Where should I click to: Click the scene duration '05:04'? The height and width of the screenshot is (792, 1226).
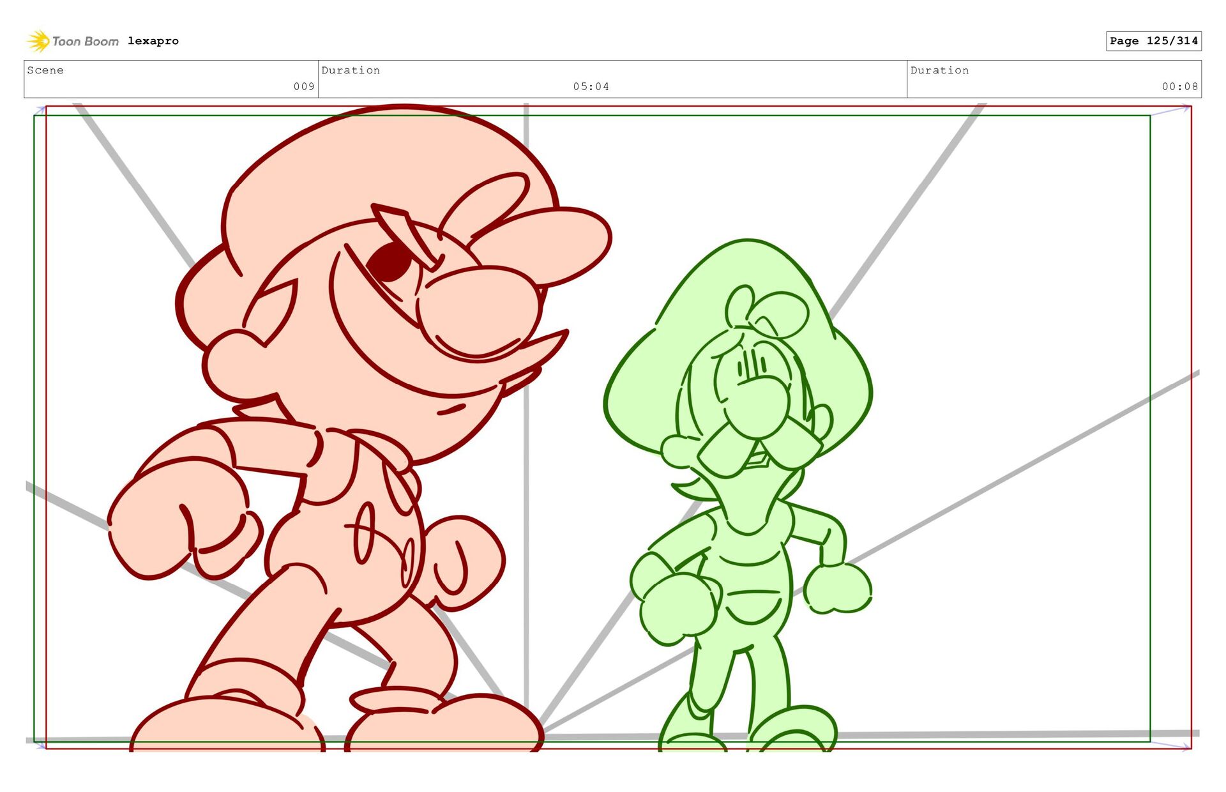591,86
